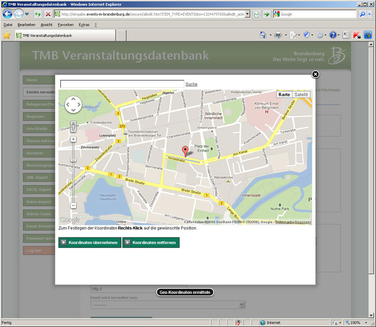Open a new blank tab
The image size is (376, 327).
click(121, 35)
